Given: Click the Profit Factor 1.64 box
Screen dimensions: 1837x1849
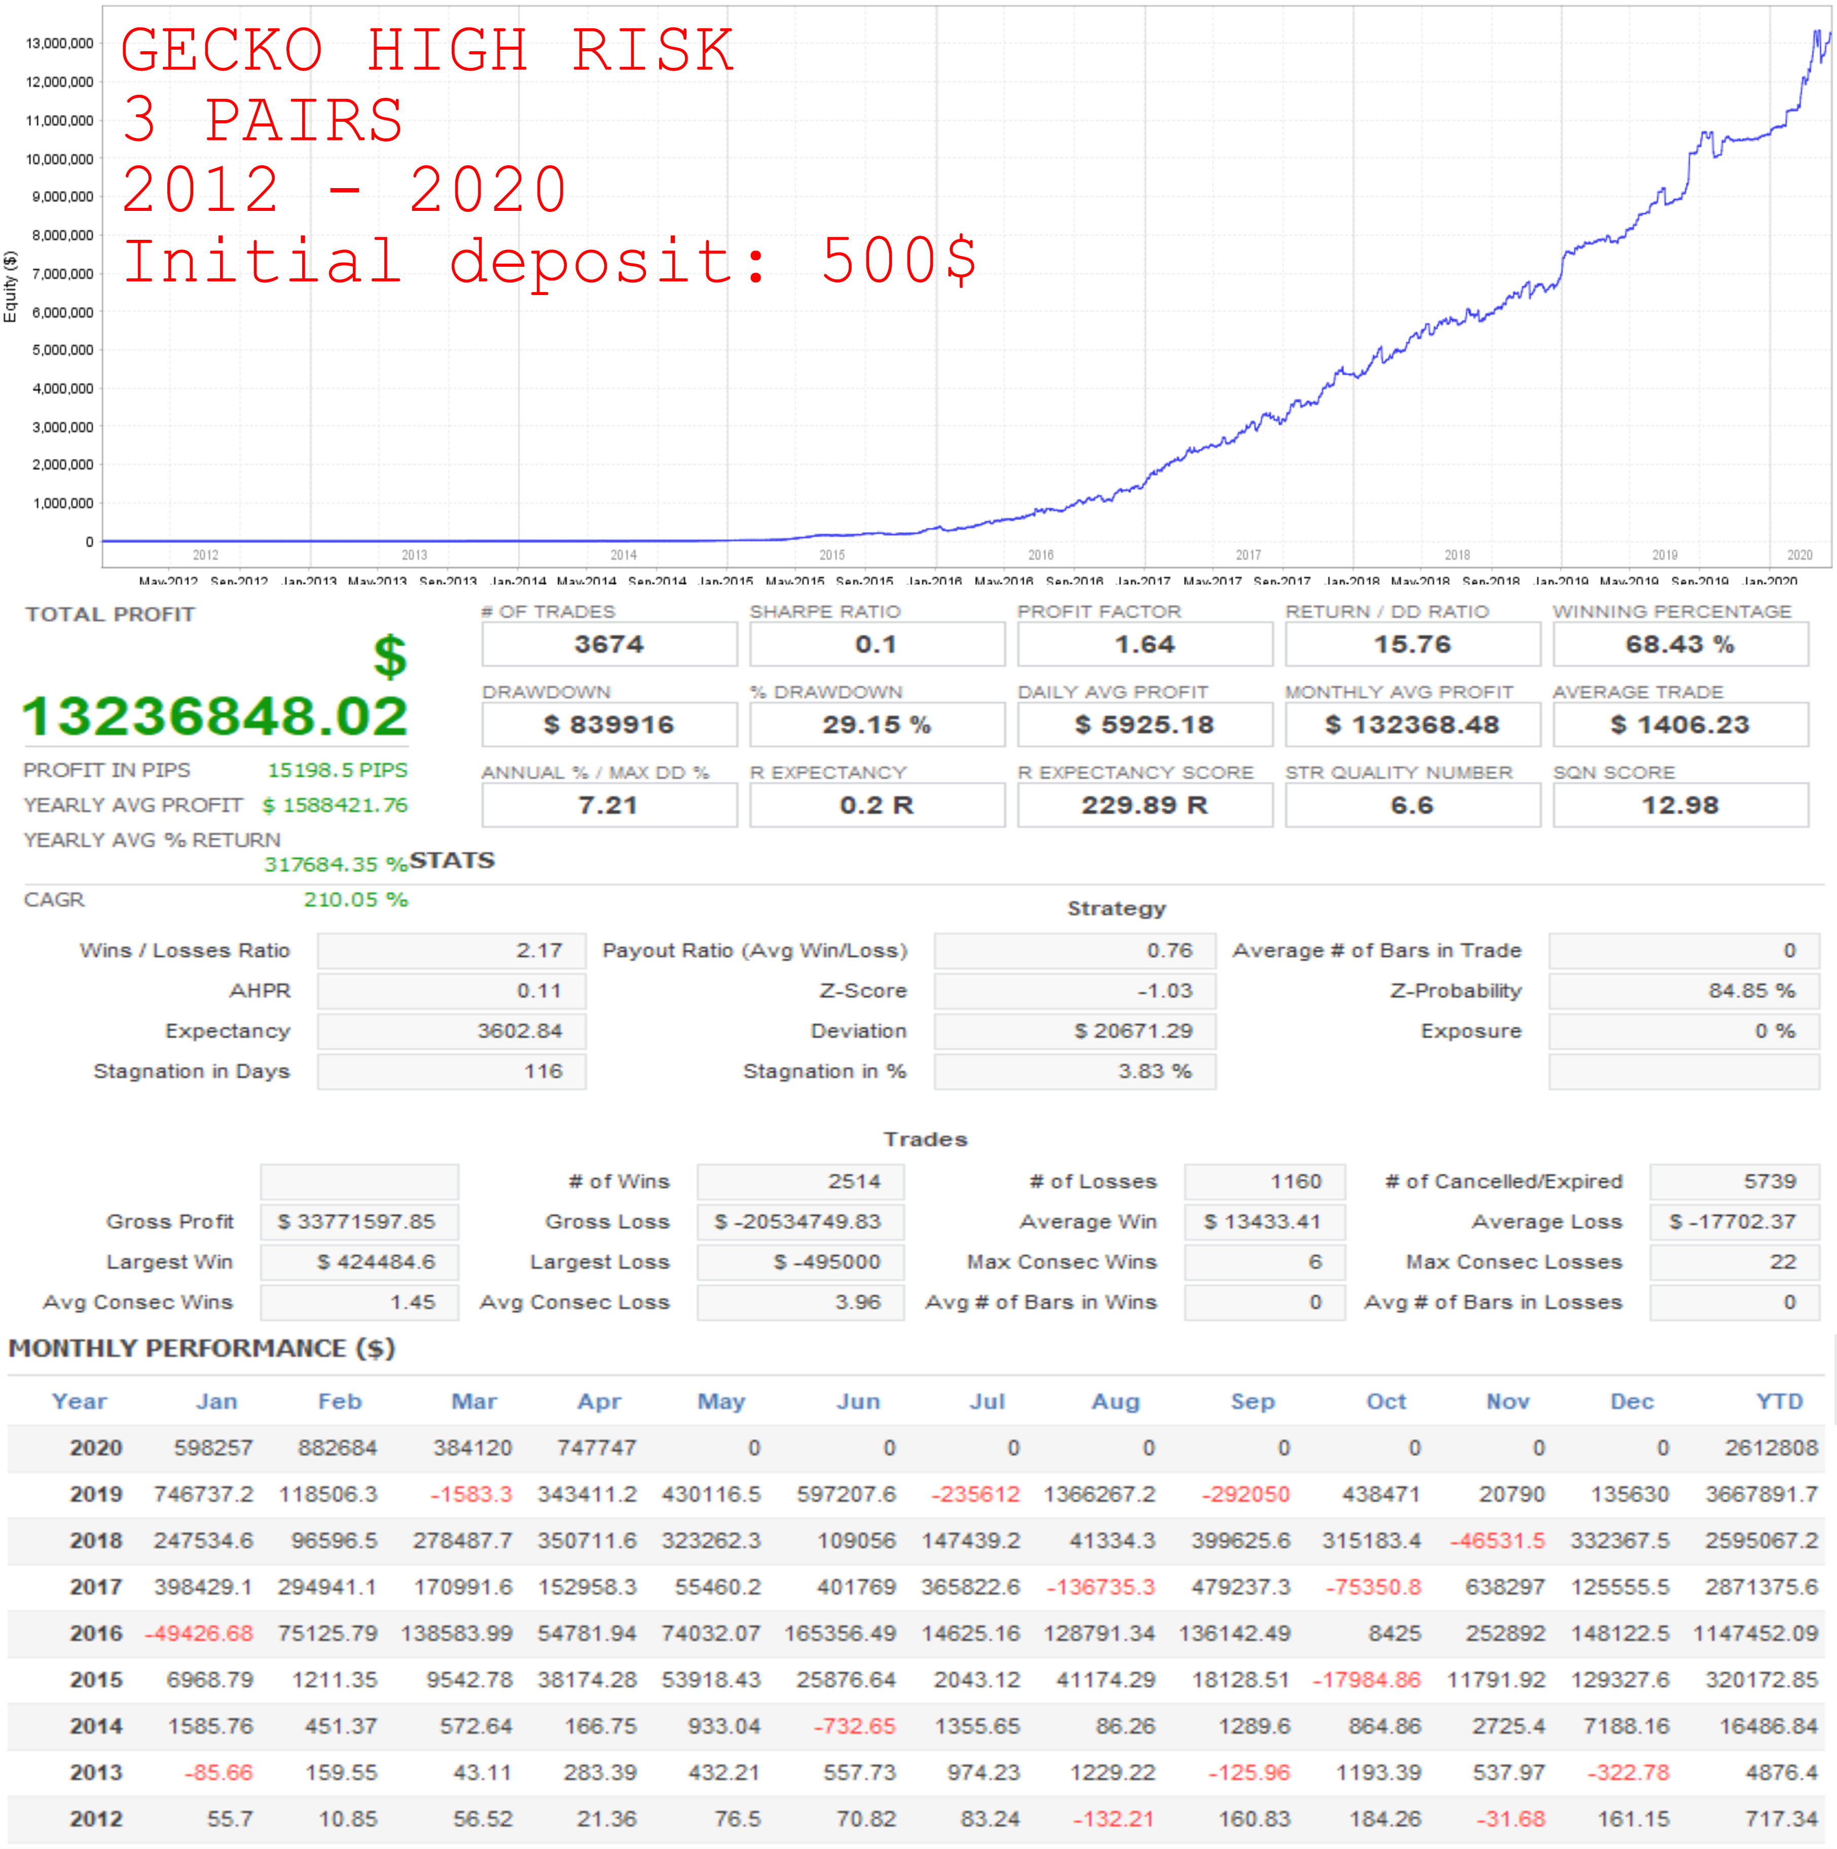Looking at the screenshot, I should (1144, 644).
